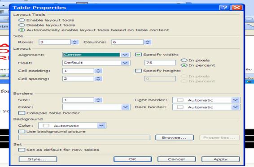The image size is (254, 167).
Task: Close the Table Properties dialog
Action: click(x=237, y=8)
